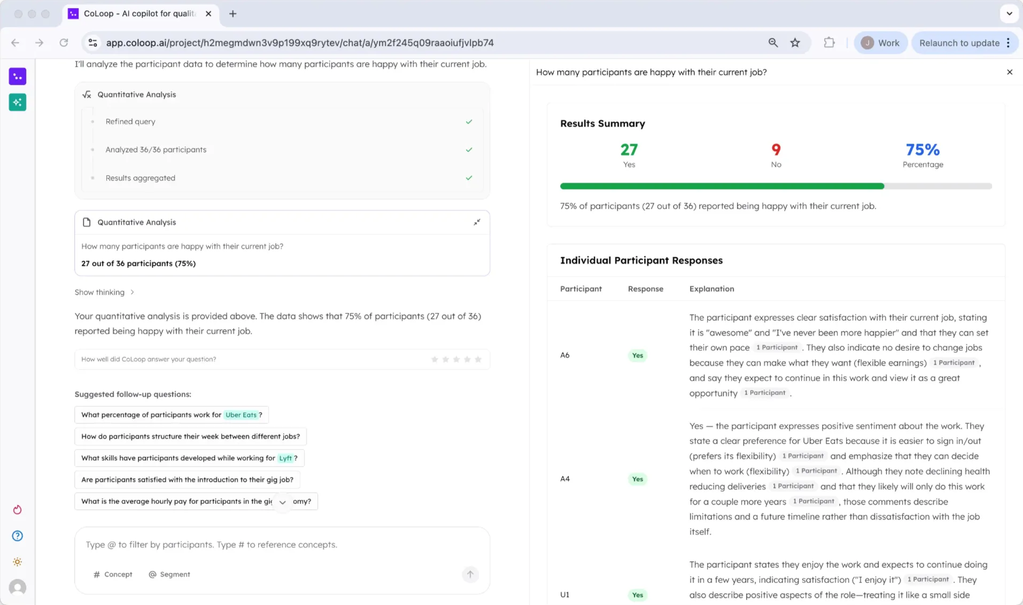Select the CoLoop - AI copilot tab
Image resolution: width=1023 pixels, height=605 pixels.
[140, 14]
